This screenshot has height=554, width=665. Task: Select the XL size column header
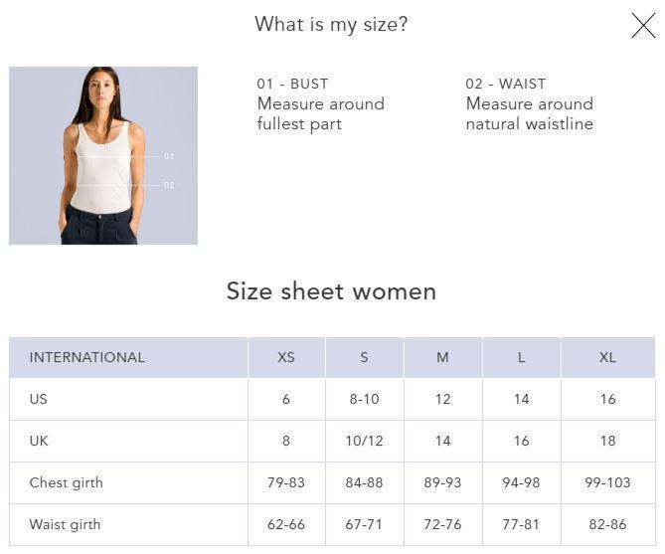tap(607, 357)
